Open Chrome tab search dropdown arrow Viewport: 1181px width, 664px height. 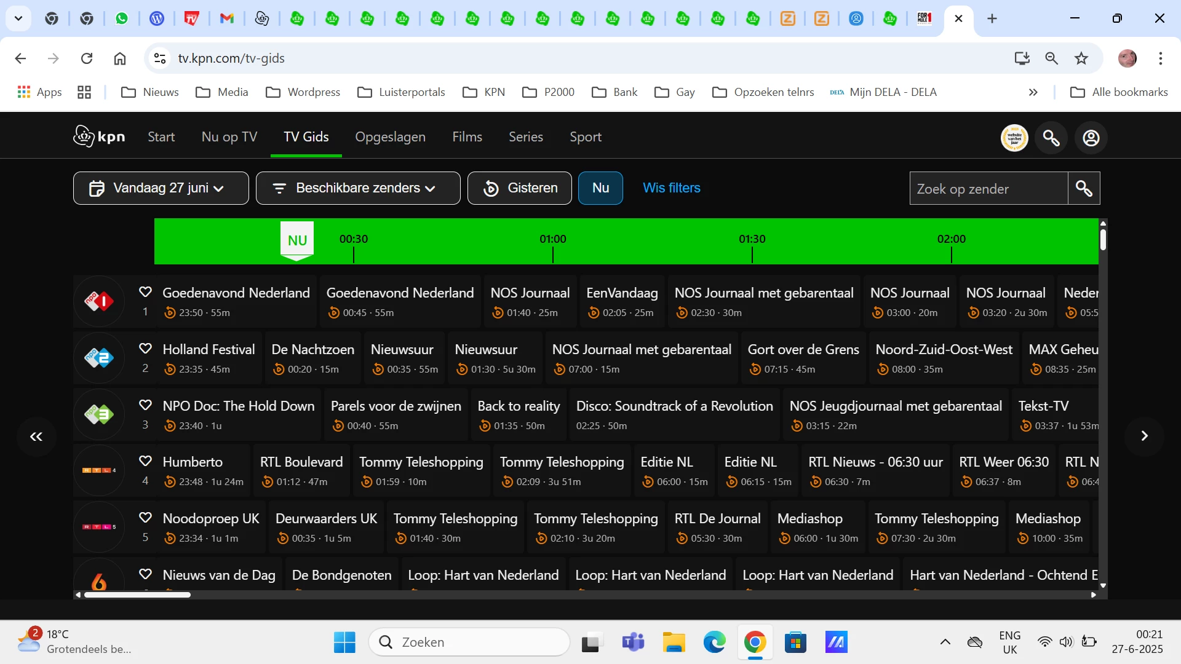click(18, 18)
